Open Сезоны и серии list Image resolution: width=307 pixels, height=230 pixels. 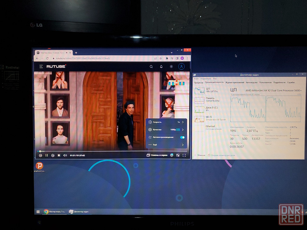(x=157, y=155)
